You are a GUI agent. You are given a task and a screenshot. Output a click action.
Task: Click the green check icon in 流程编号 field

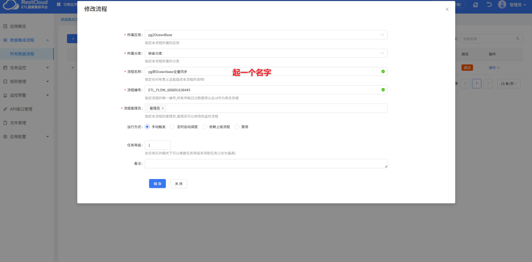[x=383, y=90]
